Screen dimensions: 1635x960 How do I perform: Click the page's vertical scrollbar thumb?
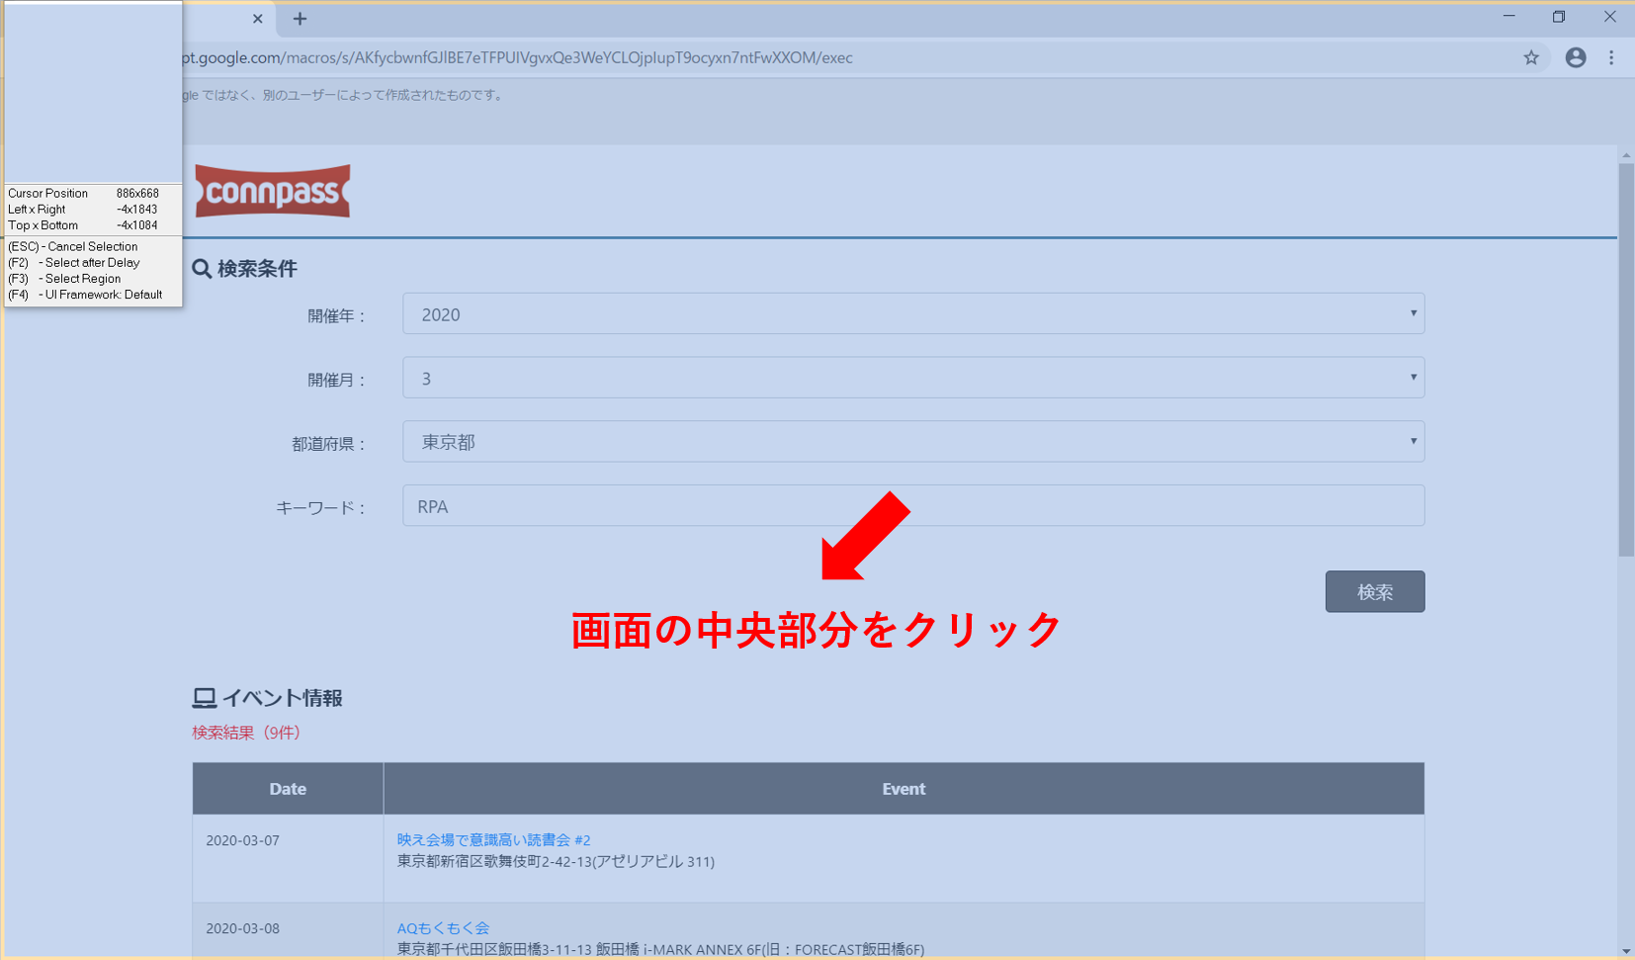coord(1625,356)
